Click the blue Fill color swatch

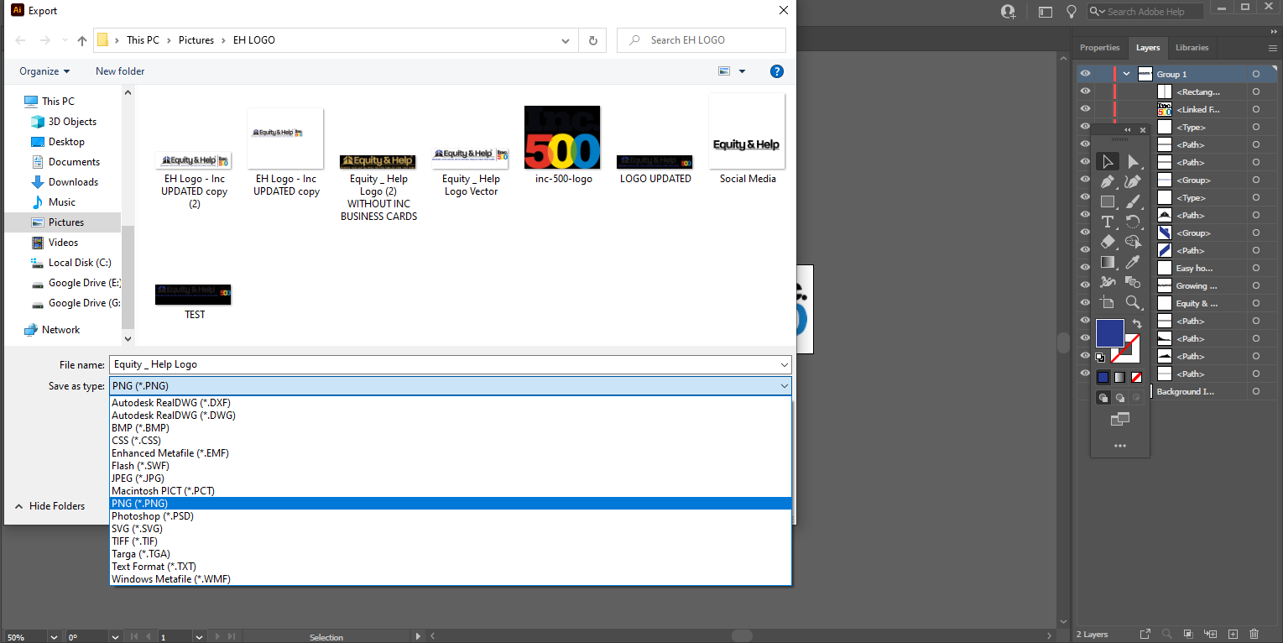(1109, 332)
